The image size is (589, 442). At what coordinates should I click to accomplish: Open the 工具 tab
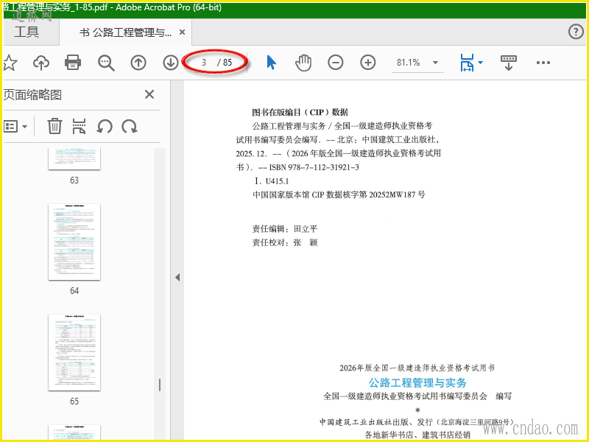pyautogui.click(x=27, y=32)
